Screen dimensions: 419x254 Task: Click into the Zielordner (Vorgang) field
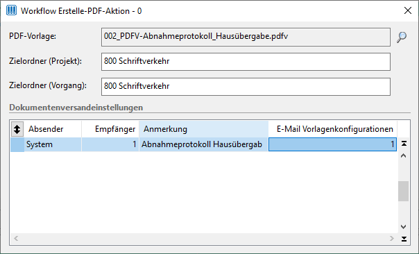click(x=246, y=87)
